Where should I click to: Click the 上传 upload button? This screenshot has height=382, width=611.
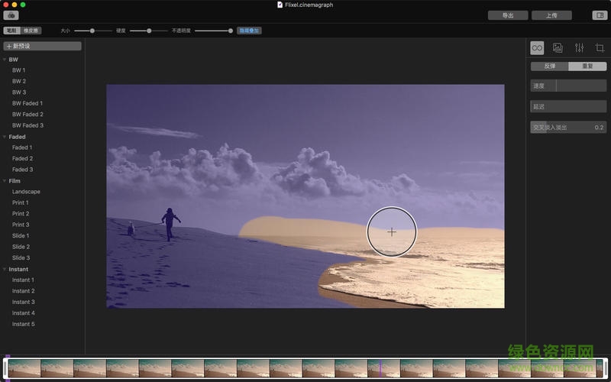coord(551,15)
